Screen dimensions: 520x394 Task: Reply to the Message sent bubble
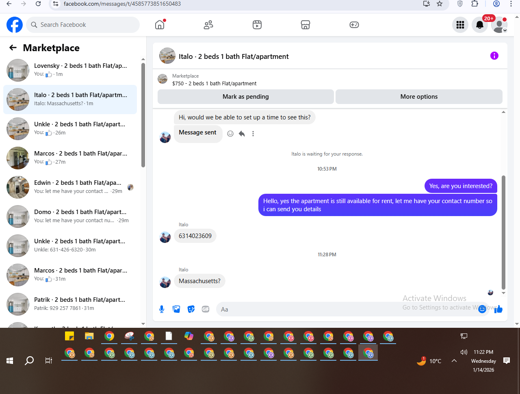point(242,134)
